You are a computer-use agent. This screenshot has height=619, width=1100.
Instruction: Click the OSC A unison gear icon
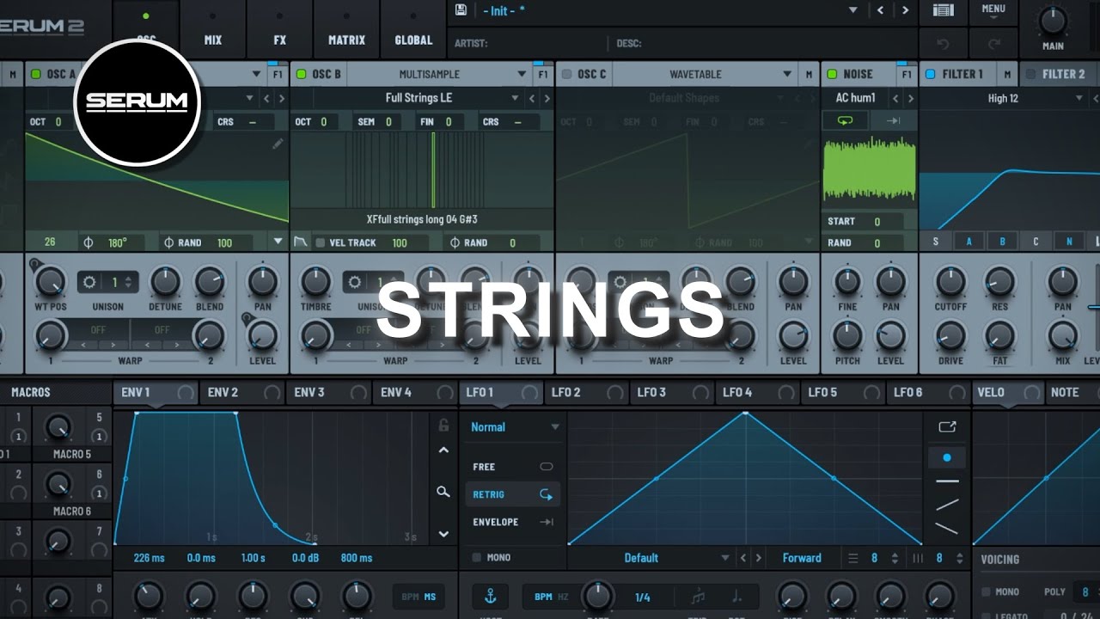tap(88, 281)
